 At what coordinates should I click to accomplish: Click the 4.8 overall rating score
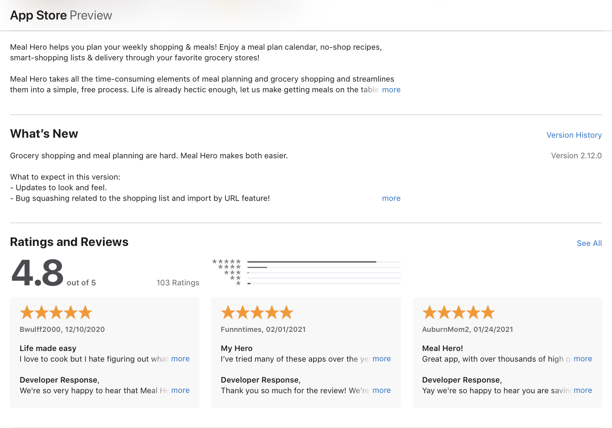tap(37, 273)
